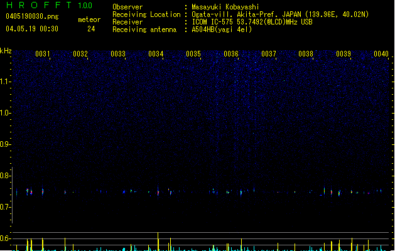Click the 0039 time marker
Viewport: 395px width, 251px height.
click(344, 54)
